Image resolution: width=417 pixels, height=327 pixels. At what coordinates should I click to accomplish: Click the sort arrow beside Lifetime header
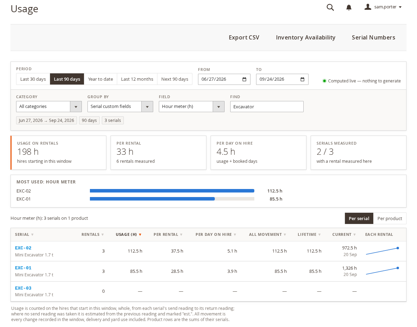pyautogui.click(x=319, y=234)
